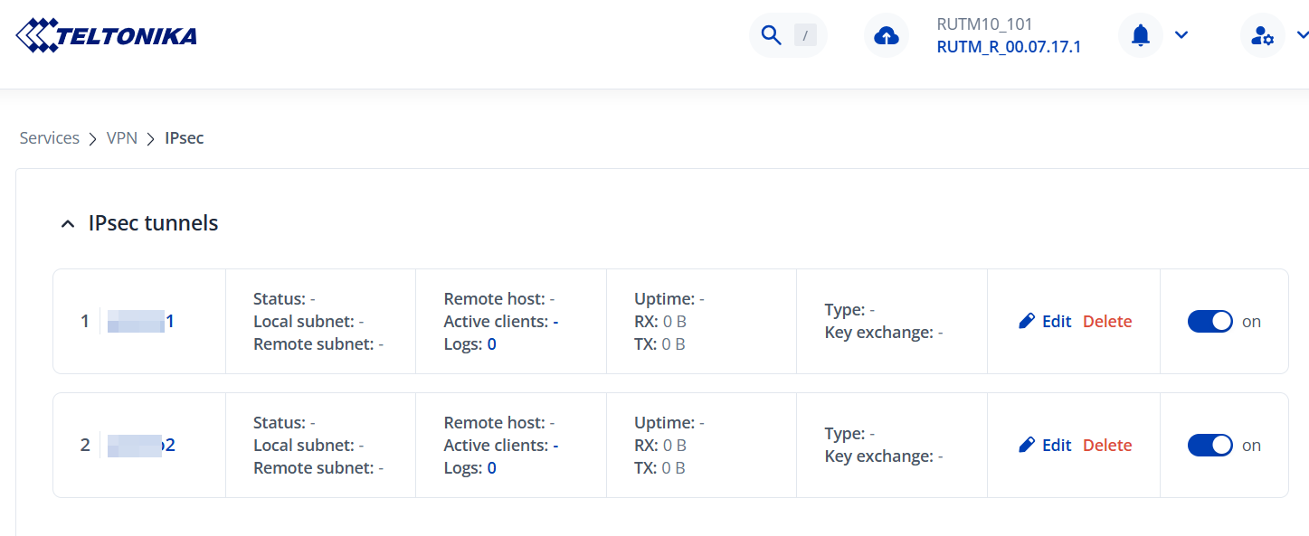Image resolution: width=1309 pixels, height=536 pixels.
Task: Open the second tunnel name link
Action: pos(142,445)
